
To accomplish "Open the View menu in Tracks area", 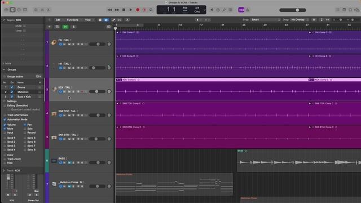I will [x=89, y=20].
